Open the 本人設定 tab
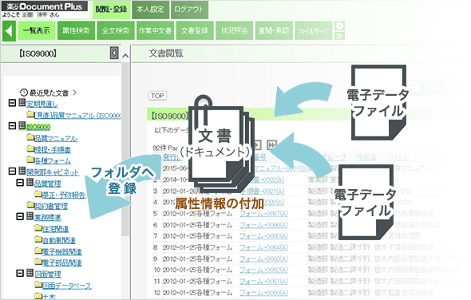Viewport: 471px width, 300px height. coord(150,10)
